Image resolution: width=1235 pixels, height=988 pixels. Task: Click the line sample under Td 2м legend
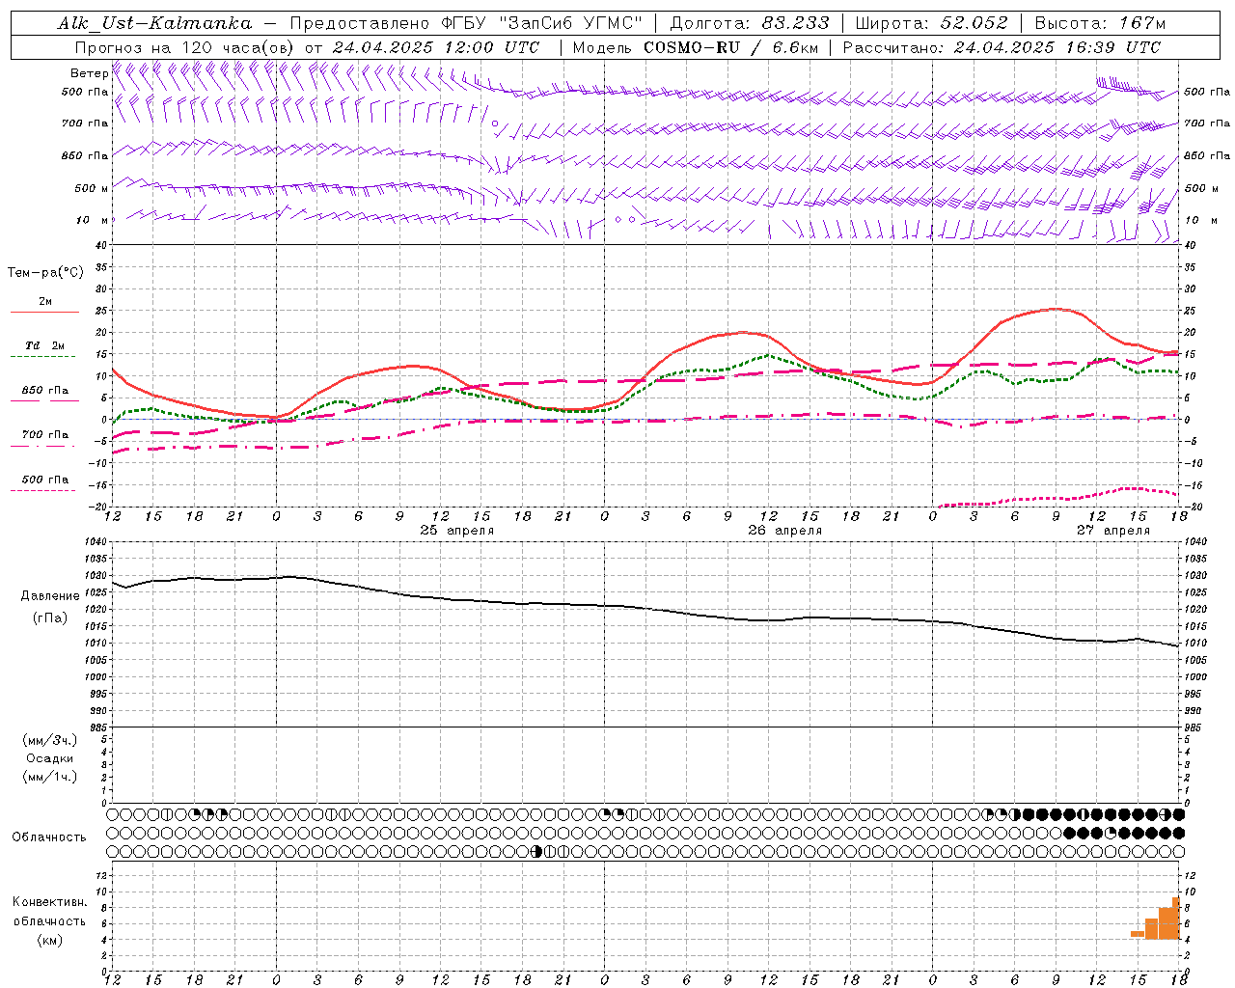click(43, 357)
